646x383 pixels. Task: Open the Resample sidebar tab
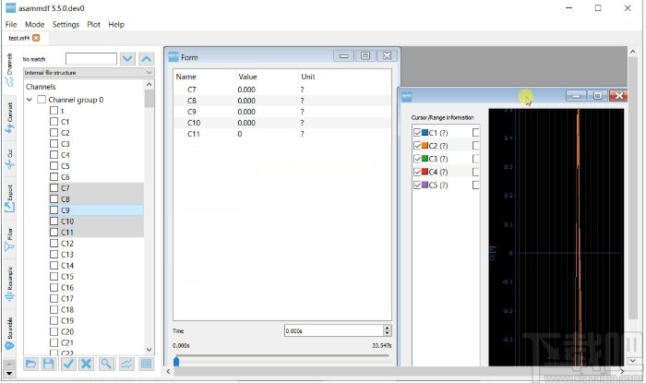[9, 284]
